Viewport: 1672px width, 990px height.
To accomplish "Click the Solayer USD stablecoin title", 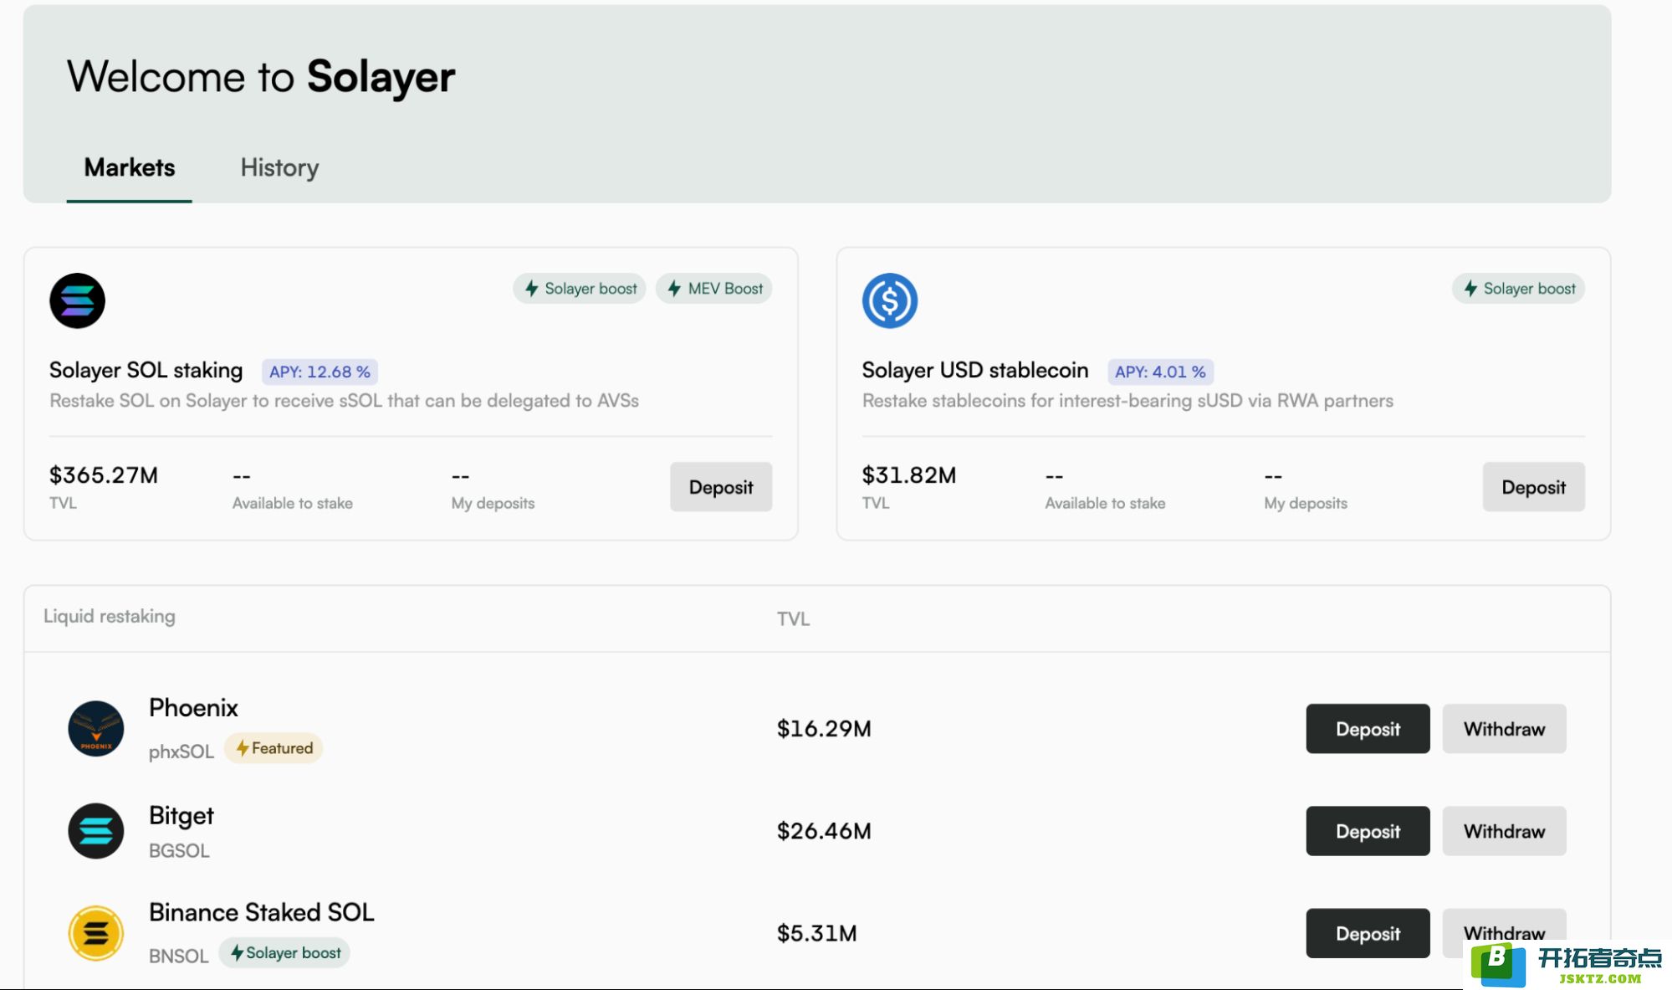I will 975,370.
